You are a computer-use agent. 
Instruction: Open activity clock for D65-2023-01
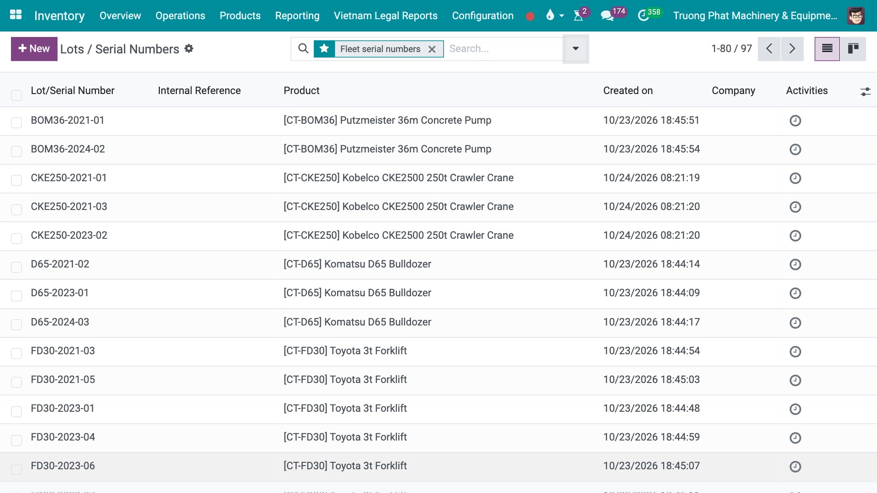pos(795,293)
